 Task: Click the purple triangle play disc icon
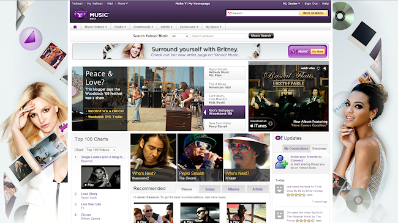[x=31, y=38]
